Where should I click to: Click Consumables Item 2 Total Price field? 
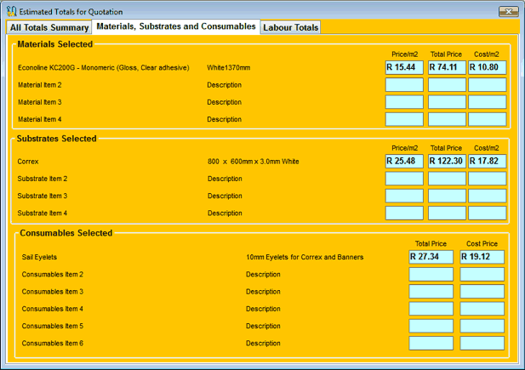(x=431, y=274)
